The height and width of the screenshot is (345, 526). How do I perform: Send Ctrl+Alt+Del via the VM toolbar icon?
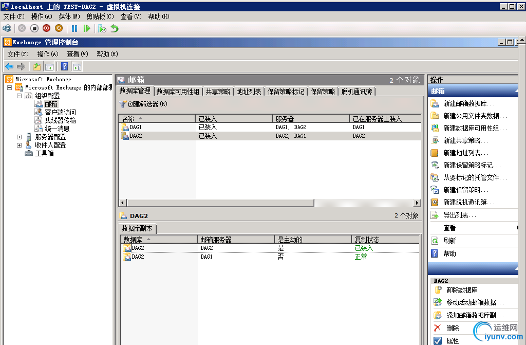(7, 29)
